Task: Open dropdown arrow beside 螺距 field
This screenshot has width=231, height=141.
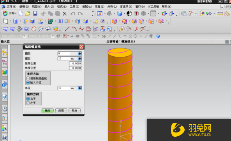Action: 80,59
